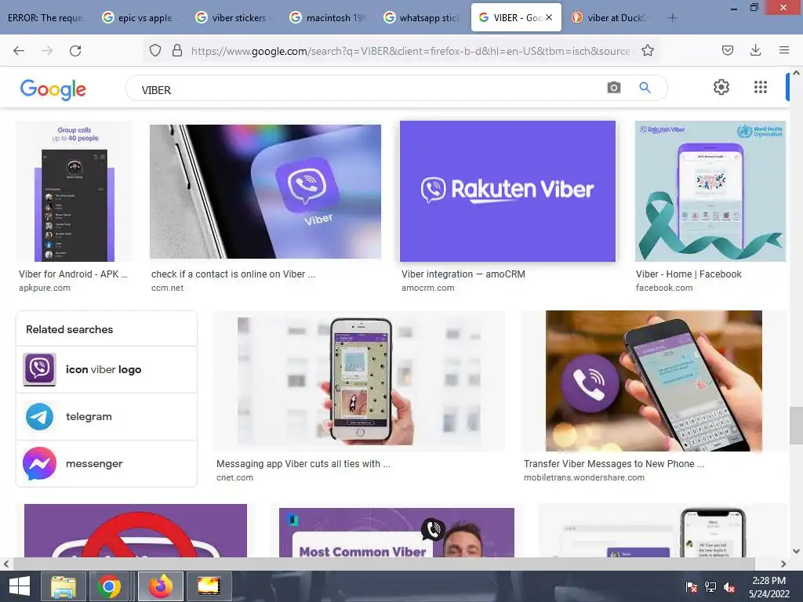Click the browser forward arrow

pos(47,51)
